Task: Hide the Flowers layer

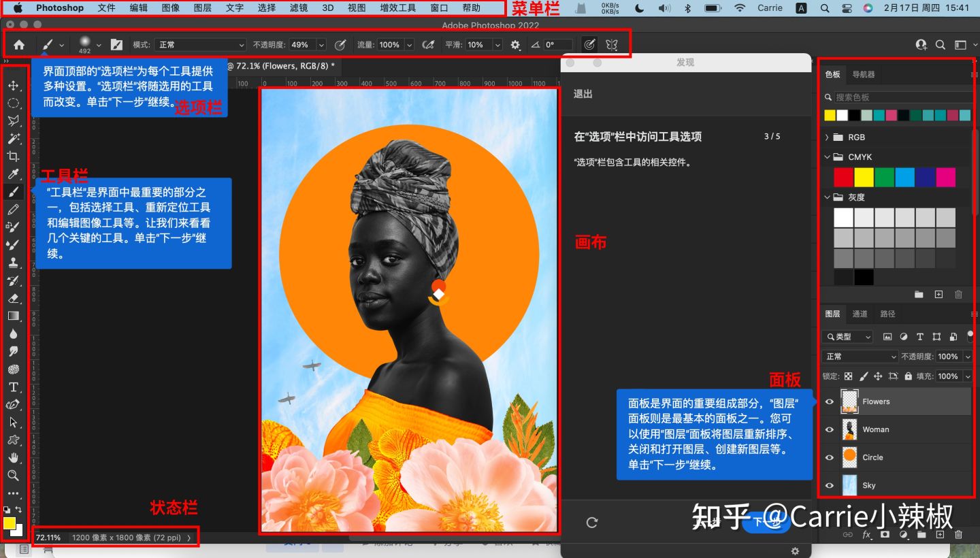Action: (x=829, y=401)
